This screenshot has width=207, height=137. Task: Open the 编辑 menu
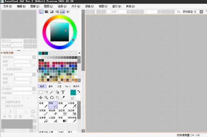tap(21, 6)
